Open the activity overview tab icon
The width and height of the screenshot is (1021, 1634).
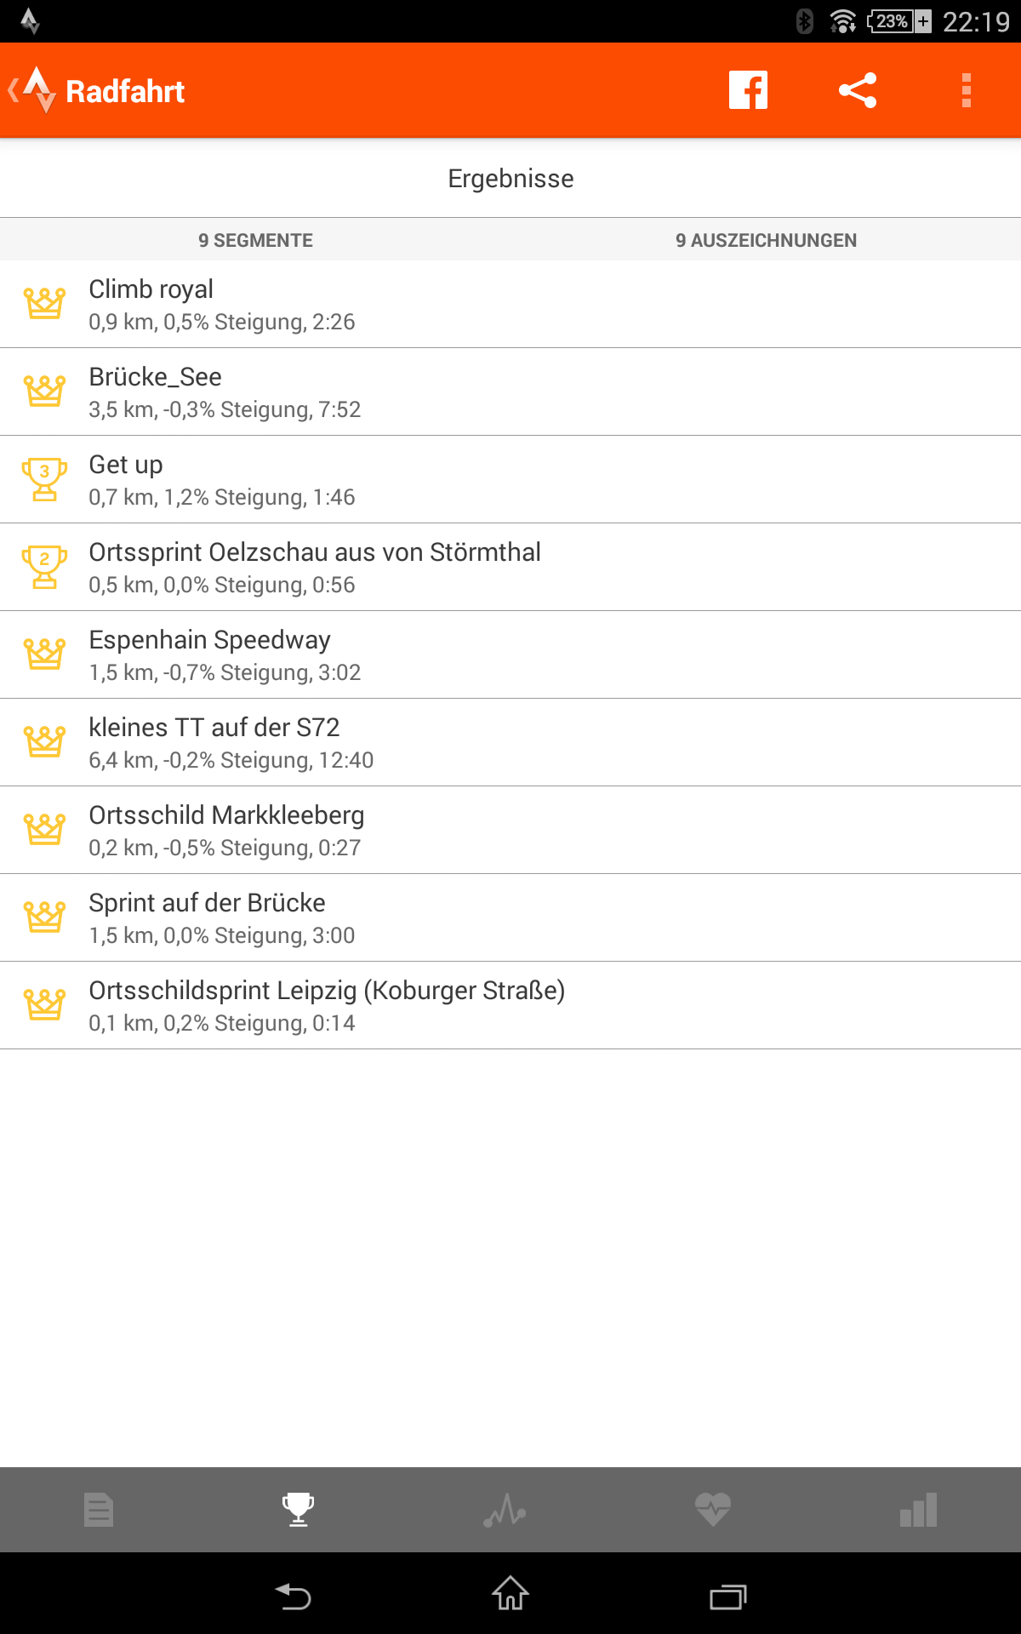pyautogui.click(x=99, y=1510)
